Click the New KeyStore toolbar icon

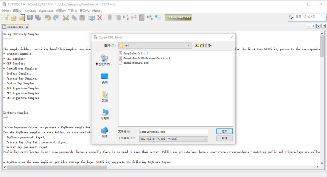coord(6,18)
